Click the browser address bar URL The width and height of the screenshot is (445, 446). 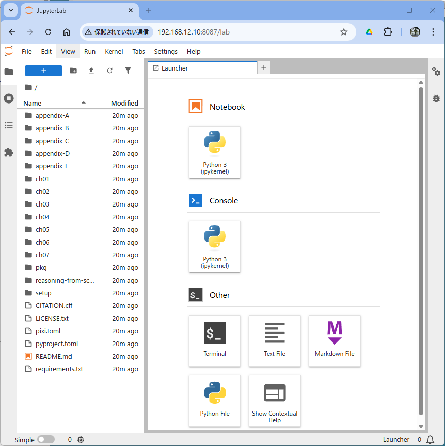pos(194,32)
